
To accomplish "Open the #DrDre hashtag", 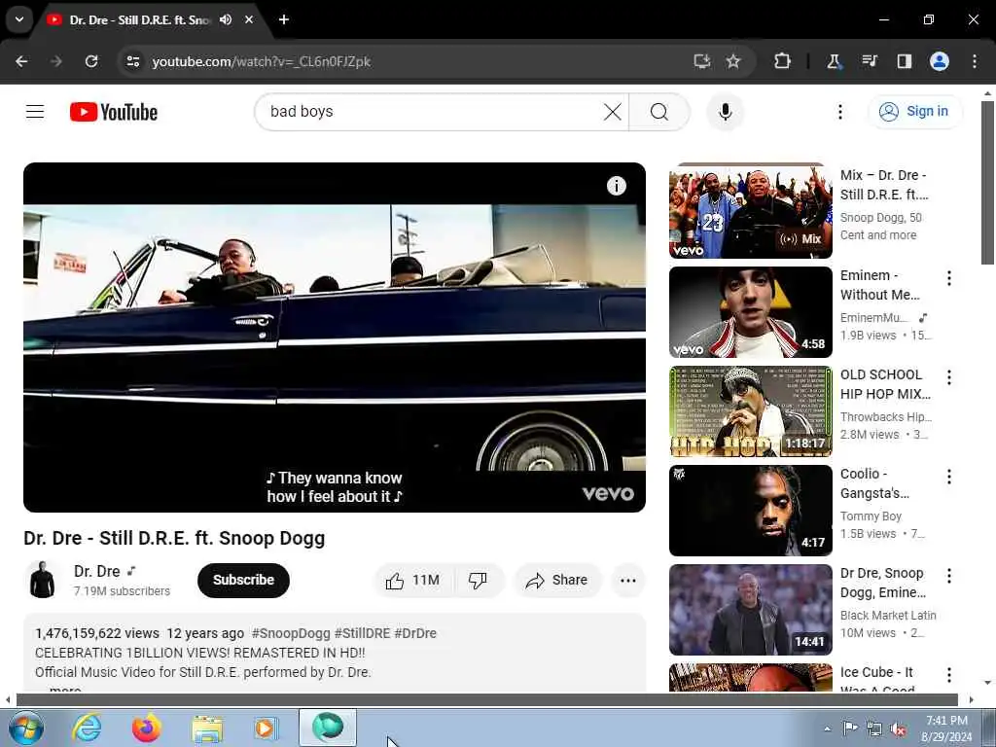I will click(415, 633).
